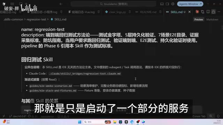Click the name: regression-test line
Screen dimensions: 223x125
tap(43, 30)
